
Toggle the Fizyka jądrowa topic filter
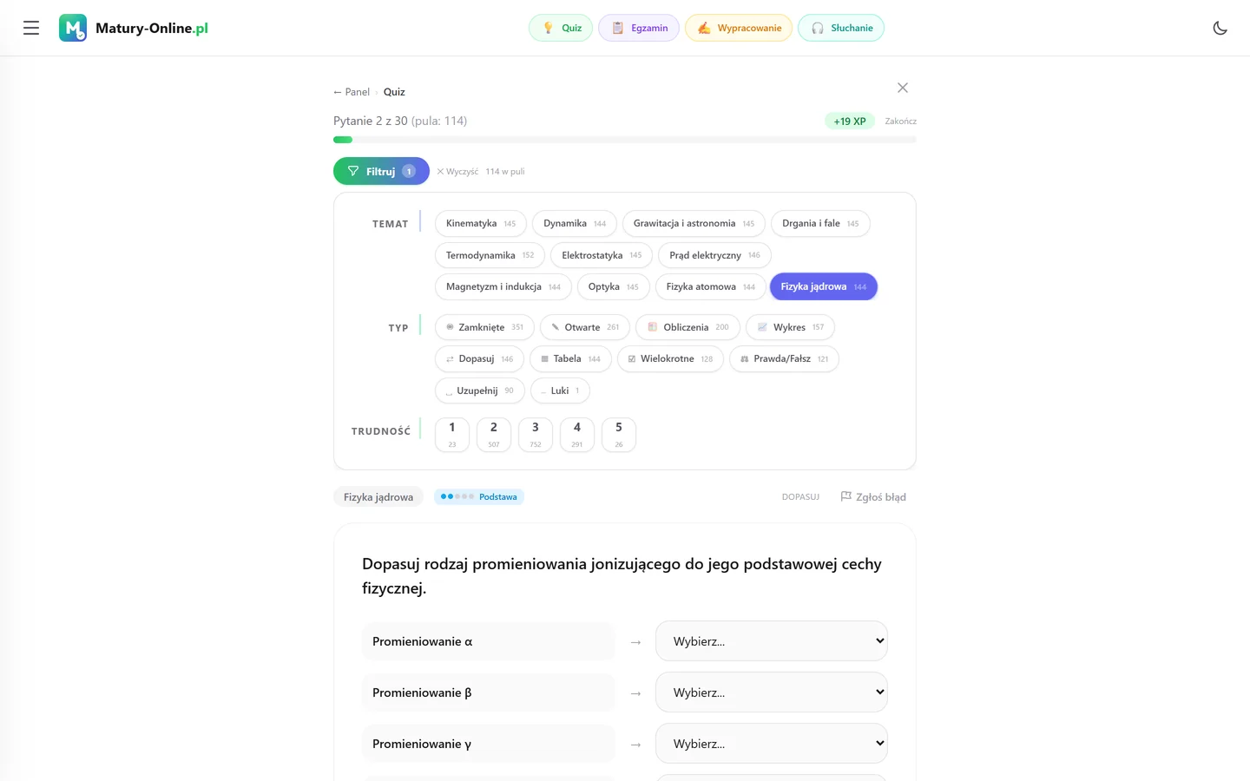(x=823, y=286)
